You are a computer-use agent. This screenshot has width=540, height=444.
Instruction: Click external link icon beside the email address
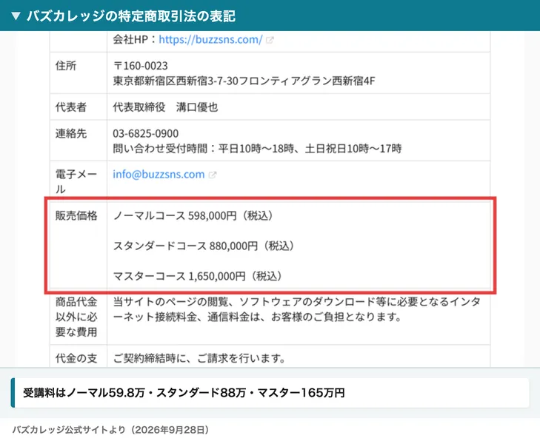click(213, 175)
